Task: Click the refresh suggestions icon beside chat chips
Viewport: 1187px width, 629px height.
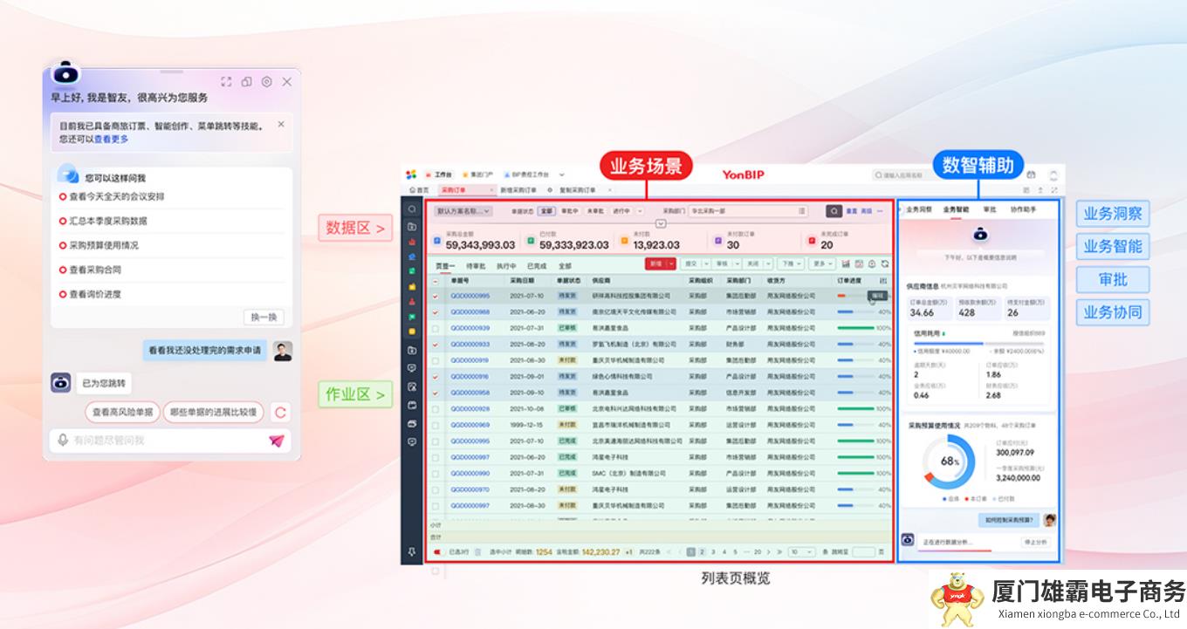Action: pos(280,413)
